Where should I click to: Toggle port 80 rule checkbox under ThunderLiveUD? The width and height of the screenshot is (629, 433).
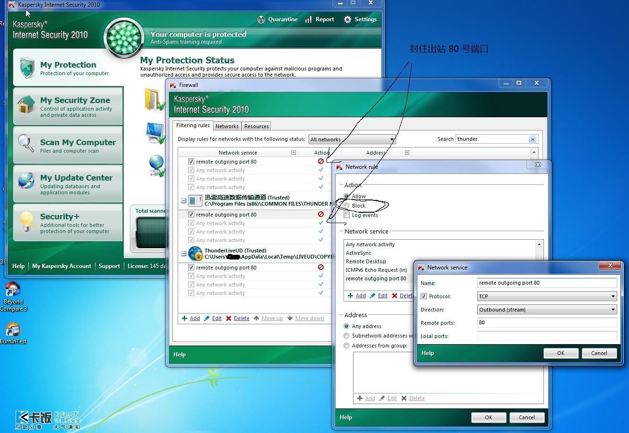point(191,268)
